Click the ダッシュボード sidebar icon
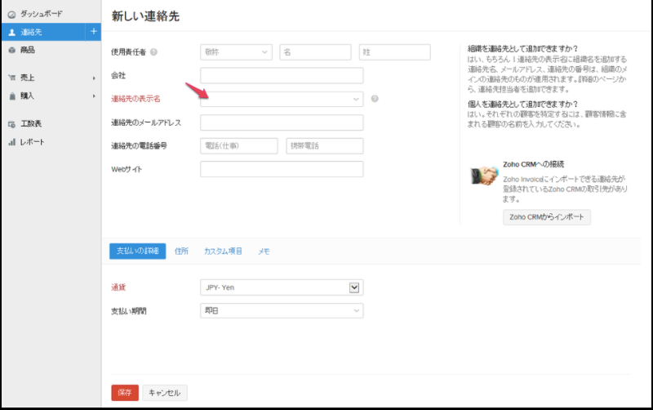This screenshot has height=410, width=653. tap(11, 15)
